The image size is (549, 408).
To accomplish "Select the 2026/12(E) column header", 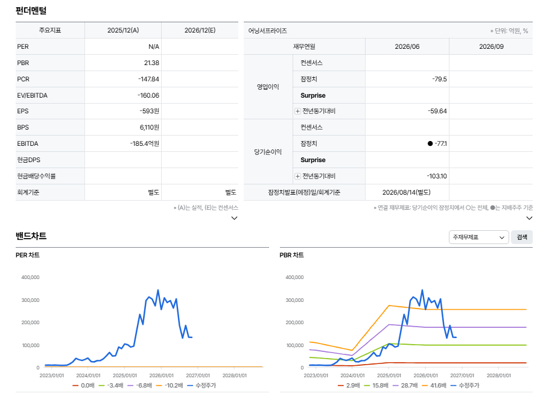I will (200, 30).
